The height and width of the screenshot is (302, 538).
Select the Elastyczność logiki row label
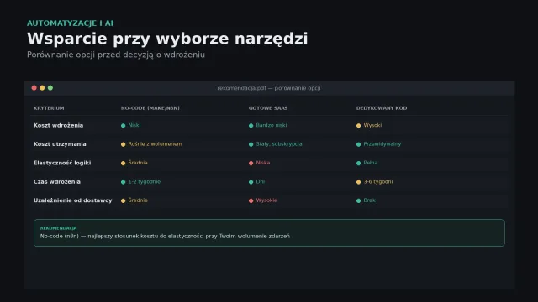pyautogui.click(x=62, y=163)
